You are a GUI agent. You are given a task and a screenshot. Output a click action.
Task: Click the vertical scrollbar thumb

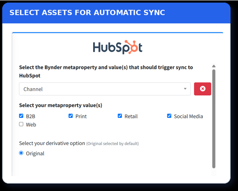[x=214, y=119]
